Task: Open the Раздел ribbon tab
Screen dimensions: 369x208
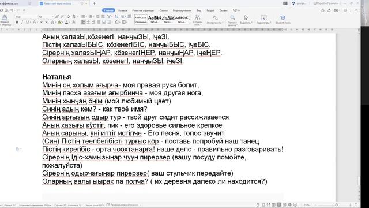Action: click(x=210, y=10)
